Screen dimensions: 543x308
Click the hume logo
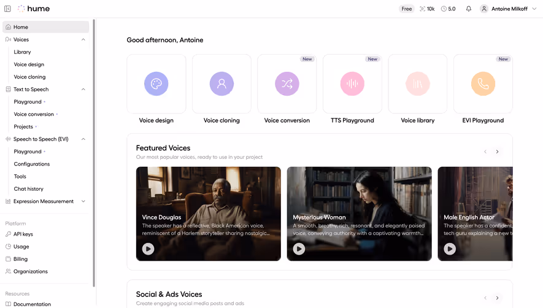tap(34, 9)
